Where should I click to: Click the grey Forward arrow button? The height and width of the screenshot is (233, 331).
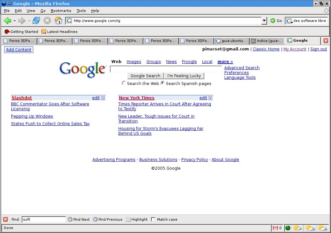22,21
